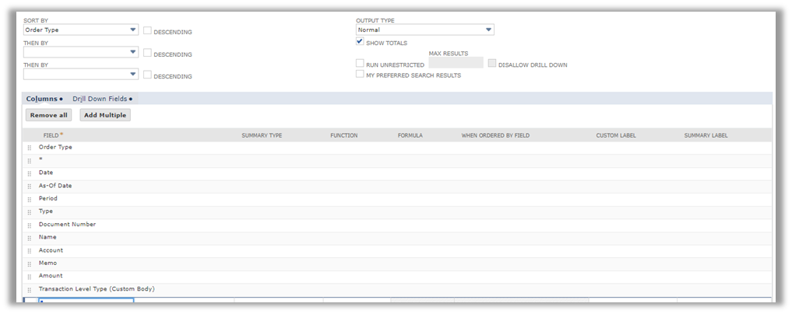Click drag handle of Document Number row
Image resolution: width=792 pixels, height=314 pixels.
(30, 225)
